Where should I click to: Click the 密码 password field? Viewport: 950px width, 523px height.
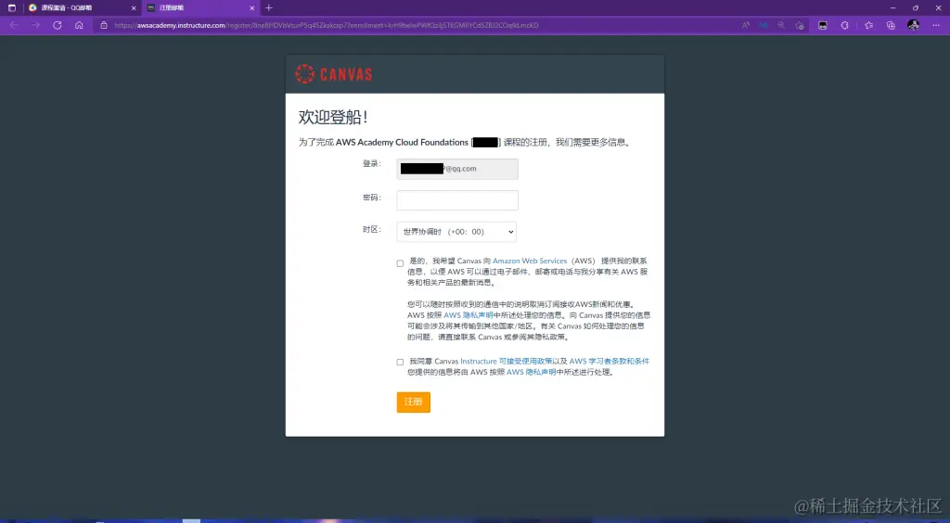[457, 200]
